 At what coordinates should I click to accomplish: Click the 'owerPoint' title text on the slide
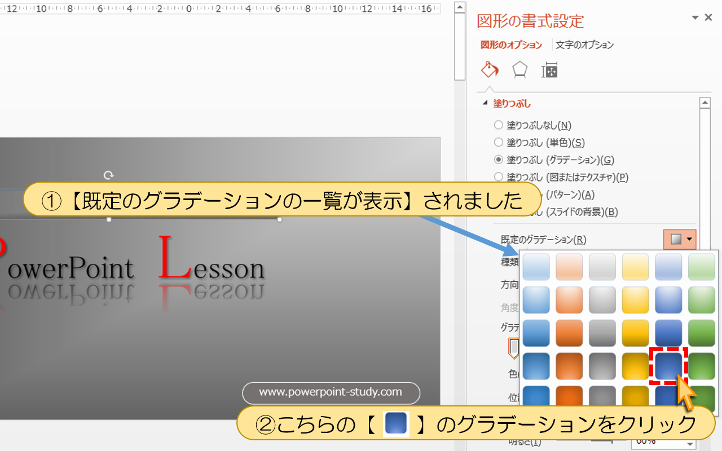point(71,268)
